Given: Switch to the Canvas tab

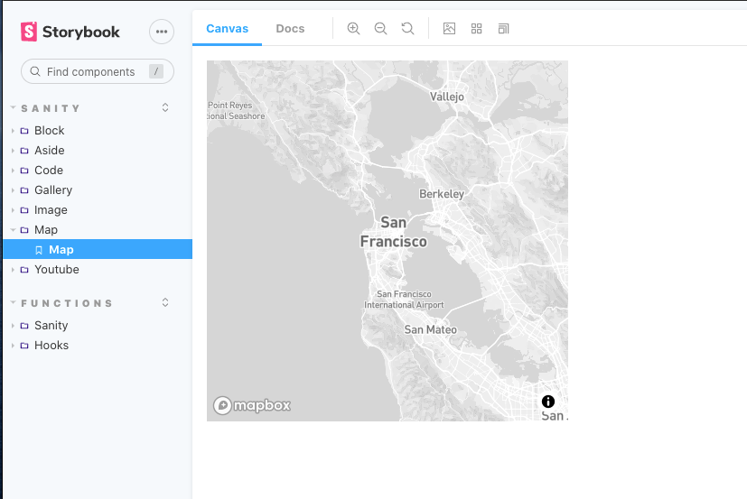Looking at the screenshot, I should 228,29.
